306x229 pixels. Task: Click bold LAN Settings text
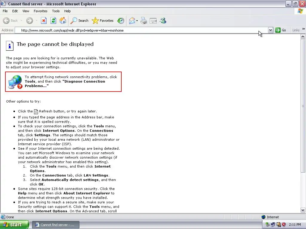96,175
